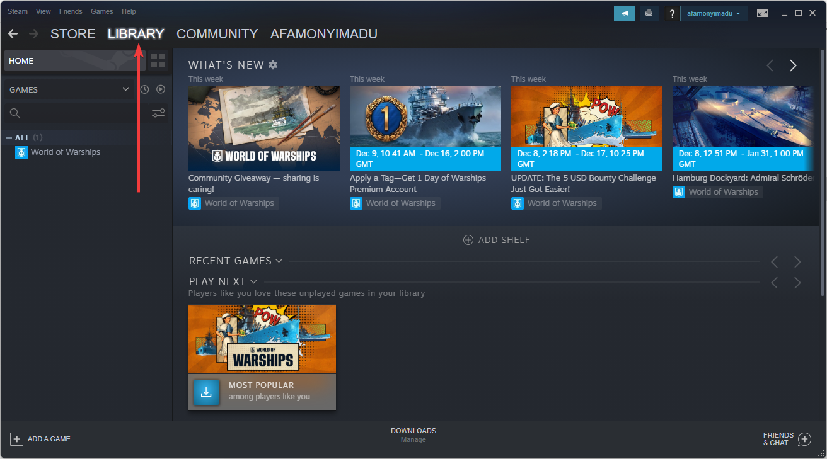Image resolution: width=827 pixels, height=459 pixels.
Task: Click the Add a Game plus icon
Action: point(16,439)
